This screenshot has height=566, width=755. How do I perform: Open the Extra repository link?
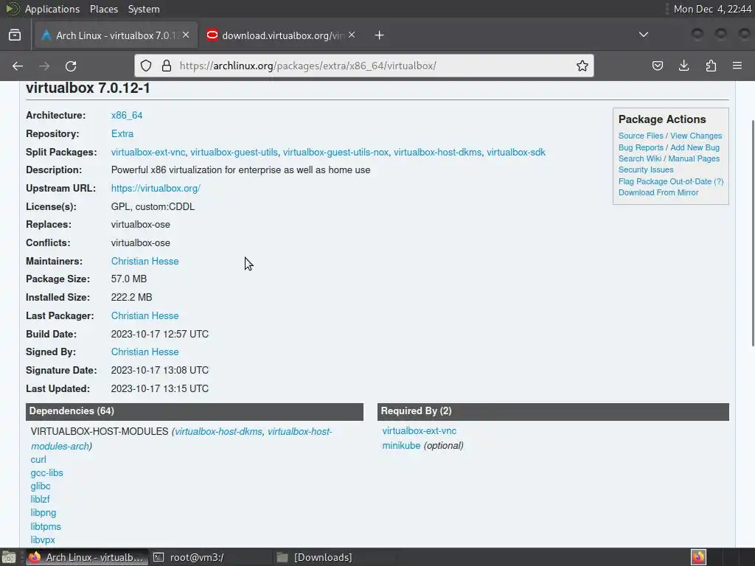click(122, 134)
